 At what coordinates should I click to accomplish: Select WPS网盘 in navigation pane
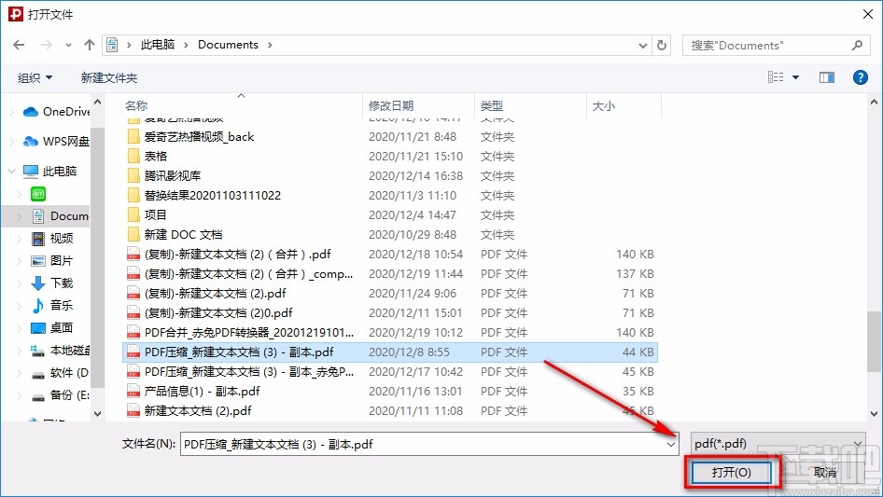click(x=56, y=142)
